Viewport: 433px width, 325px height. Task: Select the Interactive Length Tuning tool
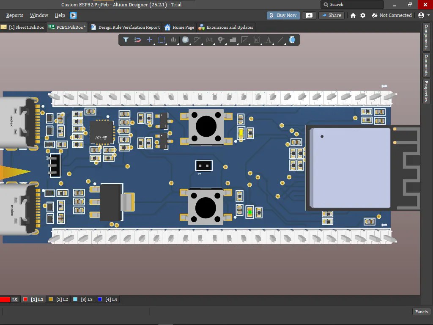[x=209, y=40]
